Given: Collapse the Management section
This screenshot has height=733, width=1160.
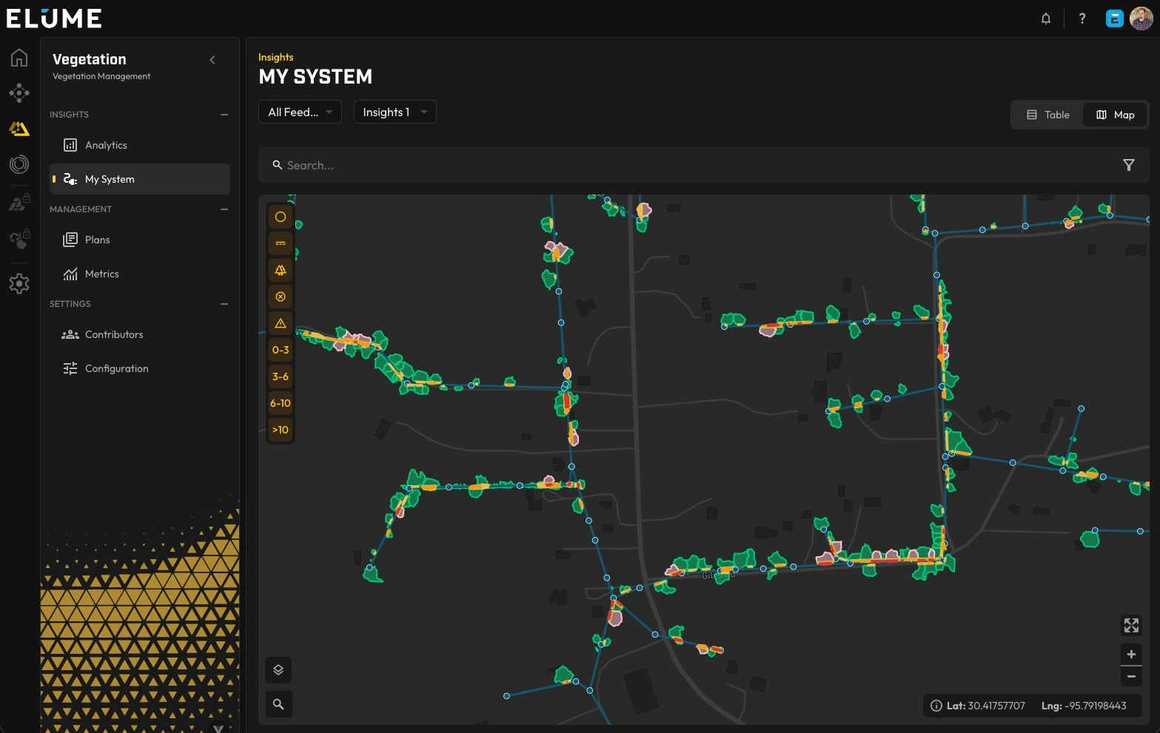Looking at the screenshot, I should [x=224, y=209].
